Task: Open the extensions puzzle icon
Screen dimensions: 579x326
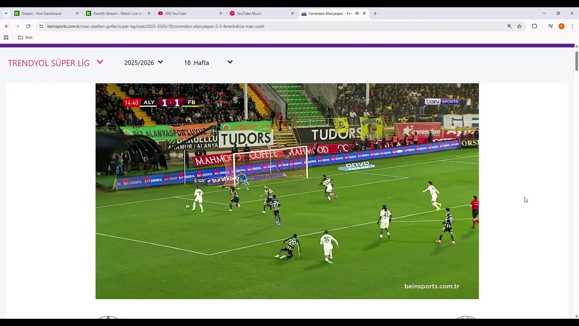Action: coord(534,26)
